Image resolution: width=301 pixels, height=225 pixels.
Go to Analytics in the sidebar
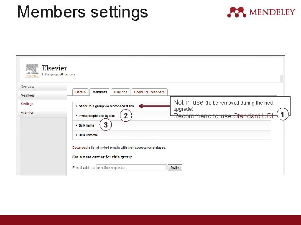click(x=42, y=112)
